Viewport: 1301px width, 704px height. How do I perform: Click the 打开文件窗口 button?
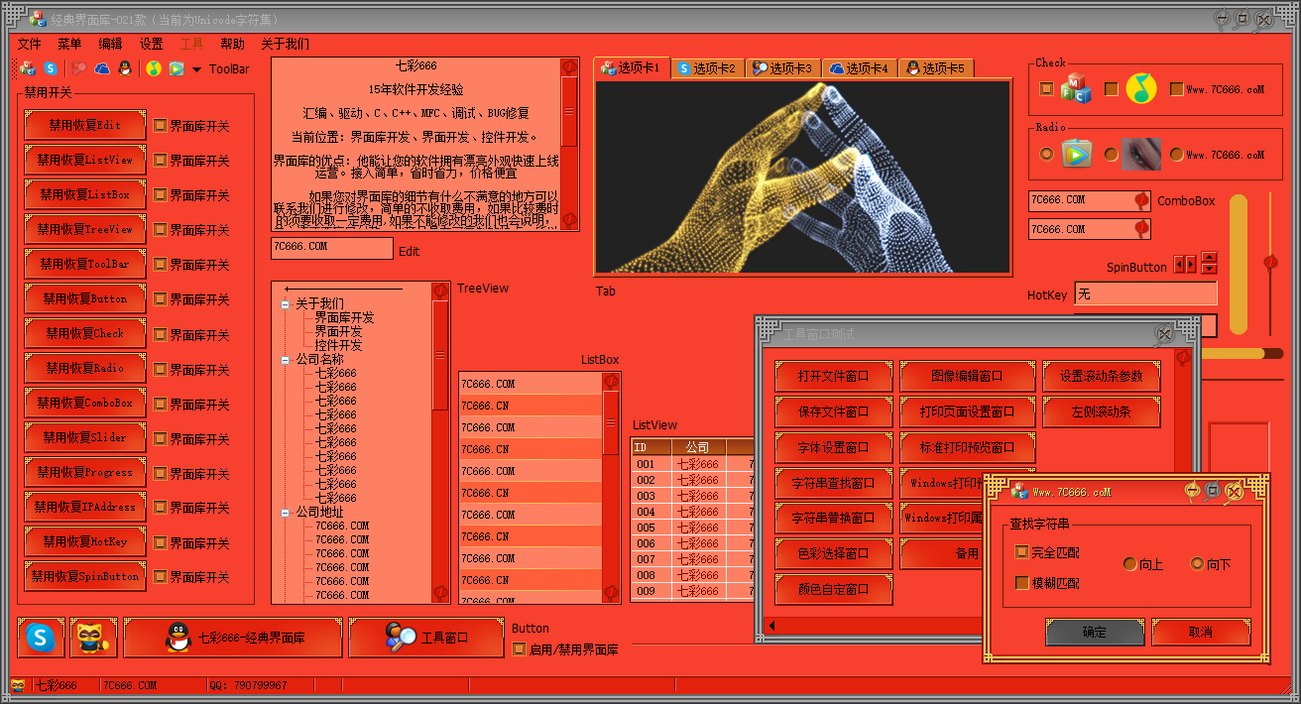833,377
